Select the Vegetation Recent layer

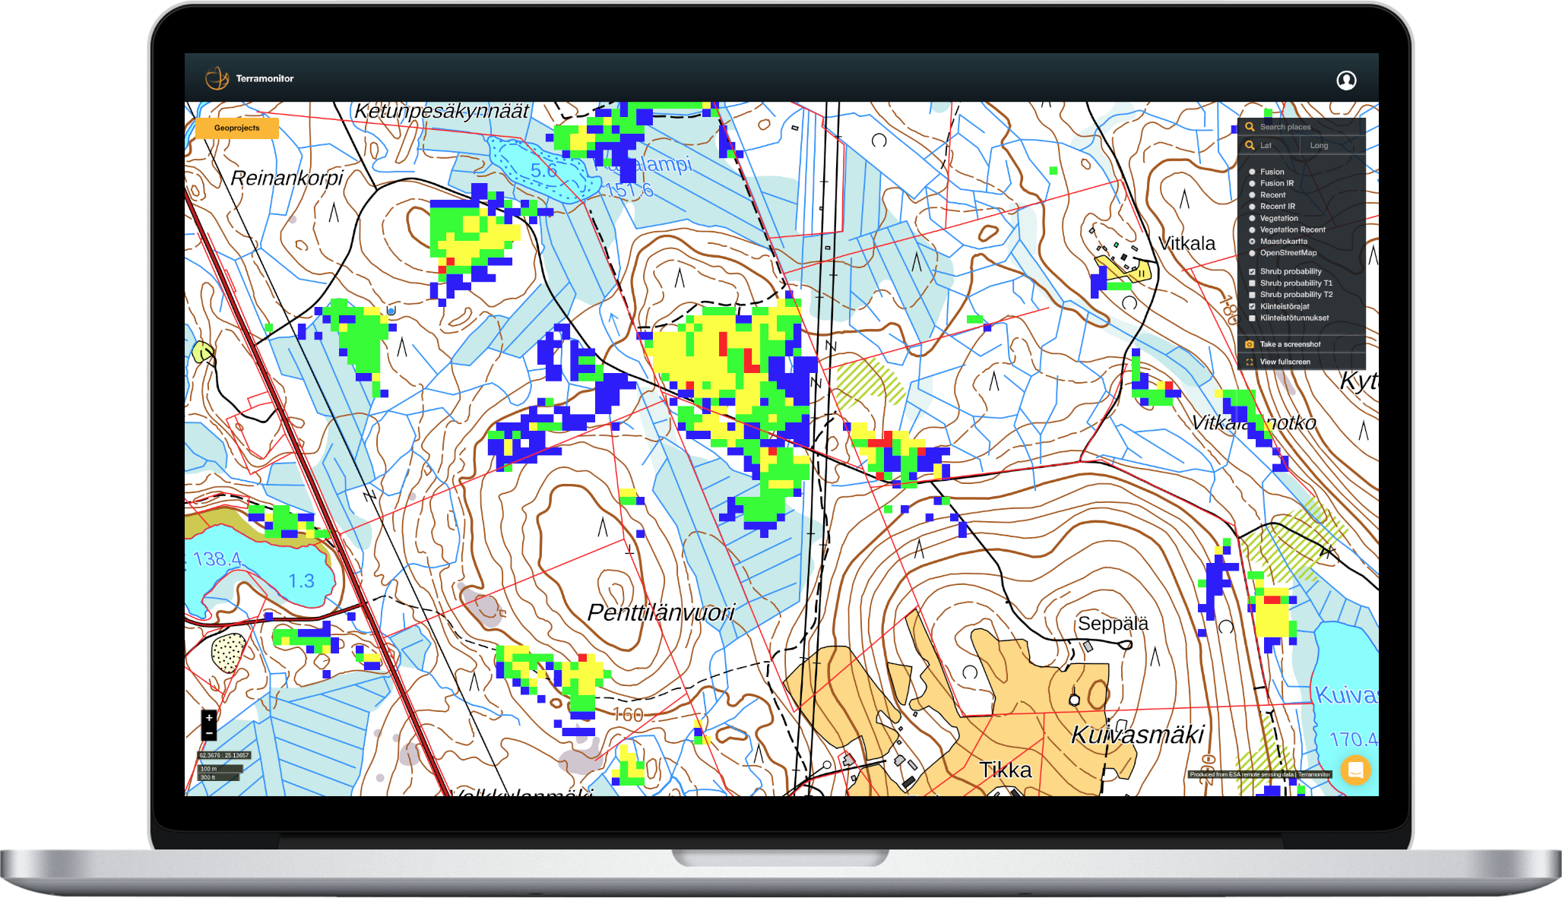tap(1252, 229)
